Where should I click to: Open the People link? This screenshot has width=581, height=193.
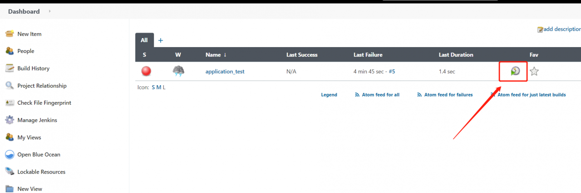[x=26, y=51]
